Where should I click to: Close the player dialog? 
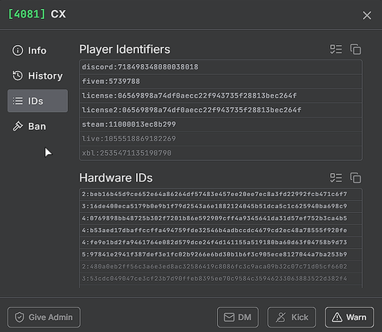[x=367, y=15]
